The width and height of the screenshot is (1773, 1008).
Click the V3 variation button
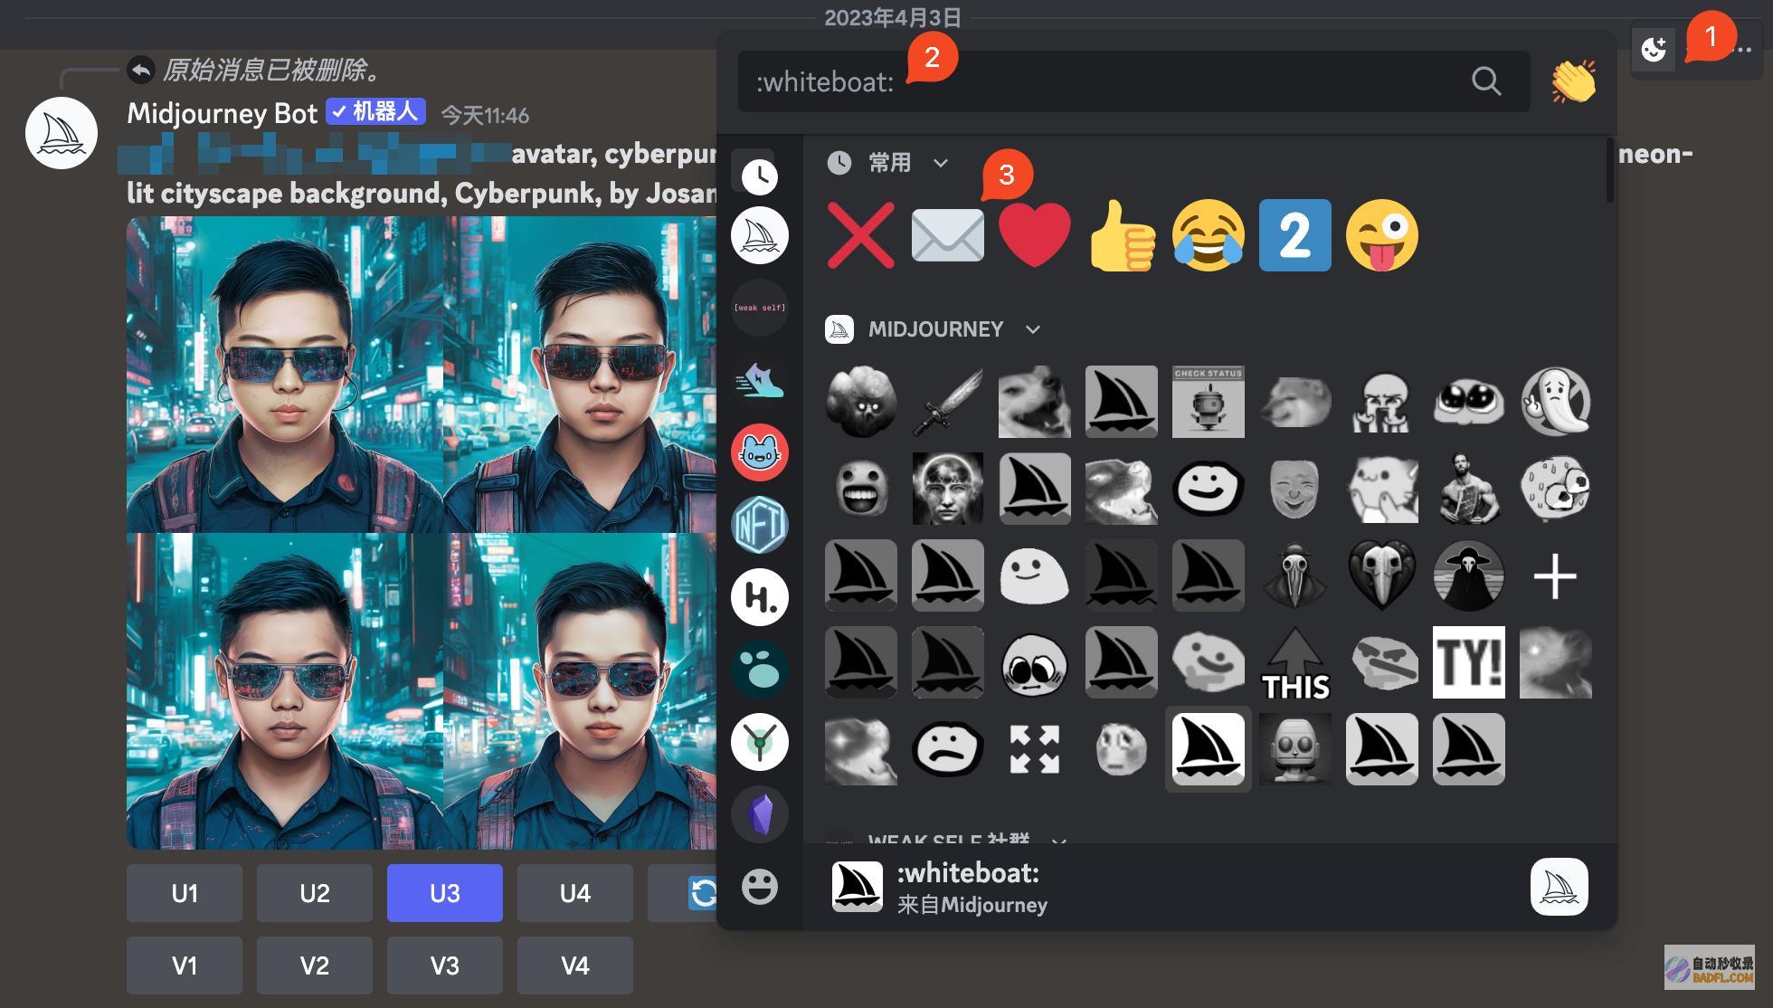coord(445,965)
